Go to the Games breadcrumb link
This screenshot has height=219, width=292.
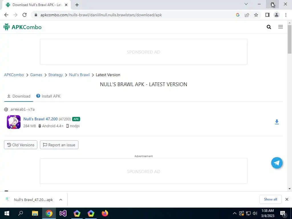click(36, 75)
